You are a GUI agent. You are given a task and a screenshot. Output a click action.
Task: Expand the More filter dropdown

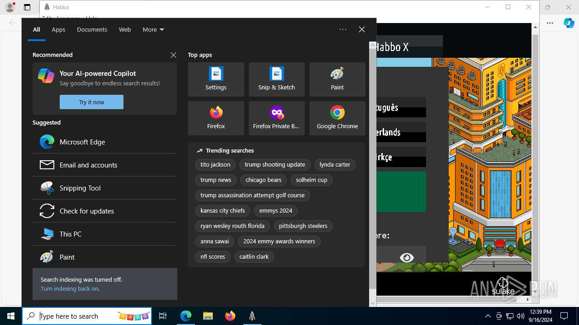[153, 29]
